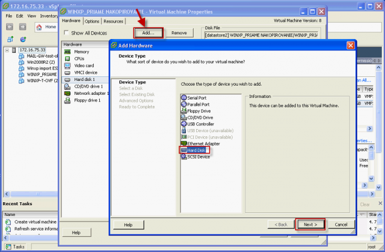
Task: Click the Home icon in vSphere Client
Action: click(x=39, y=27)
